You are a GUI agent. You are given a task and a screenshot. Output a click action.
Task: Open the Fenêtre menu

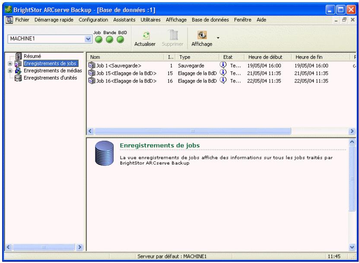point(243,20)
